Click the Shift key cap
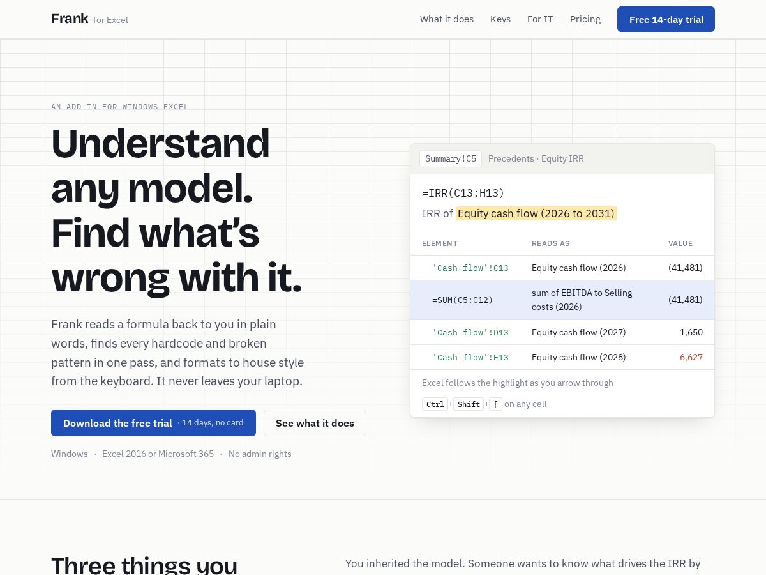The height and width of the screenshot is (575, 766). point(469,404)
